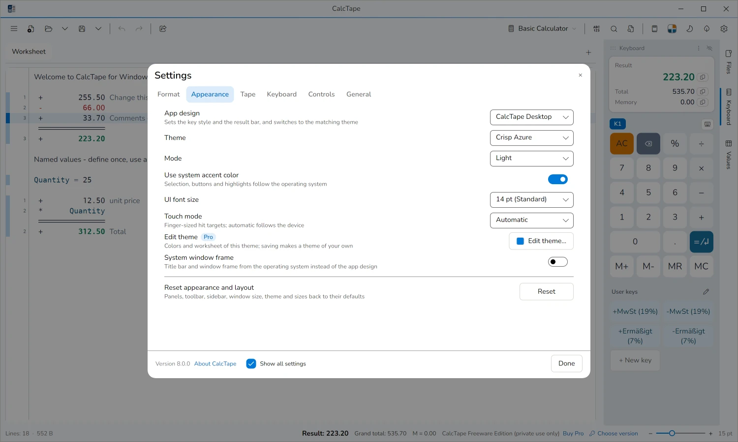This screenshot has height=442, width=738.
Task: Switch to the General tab
Action: [x=359, y=94]
